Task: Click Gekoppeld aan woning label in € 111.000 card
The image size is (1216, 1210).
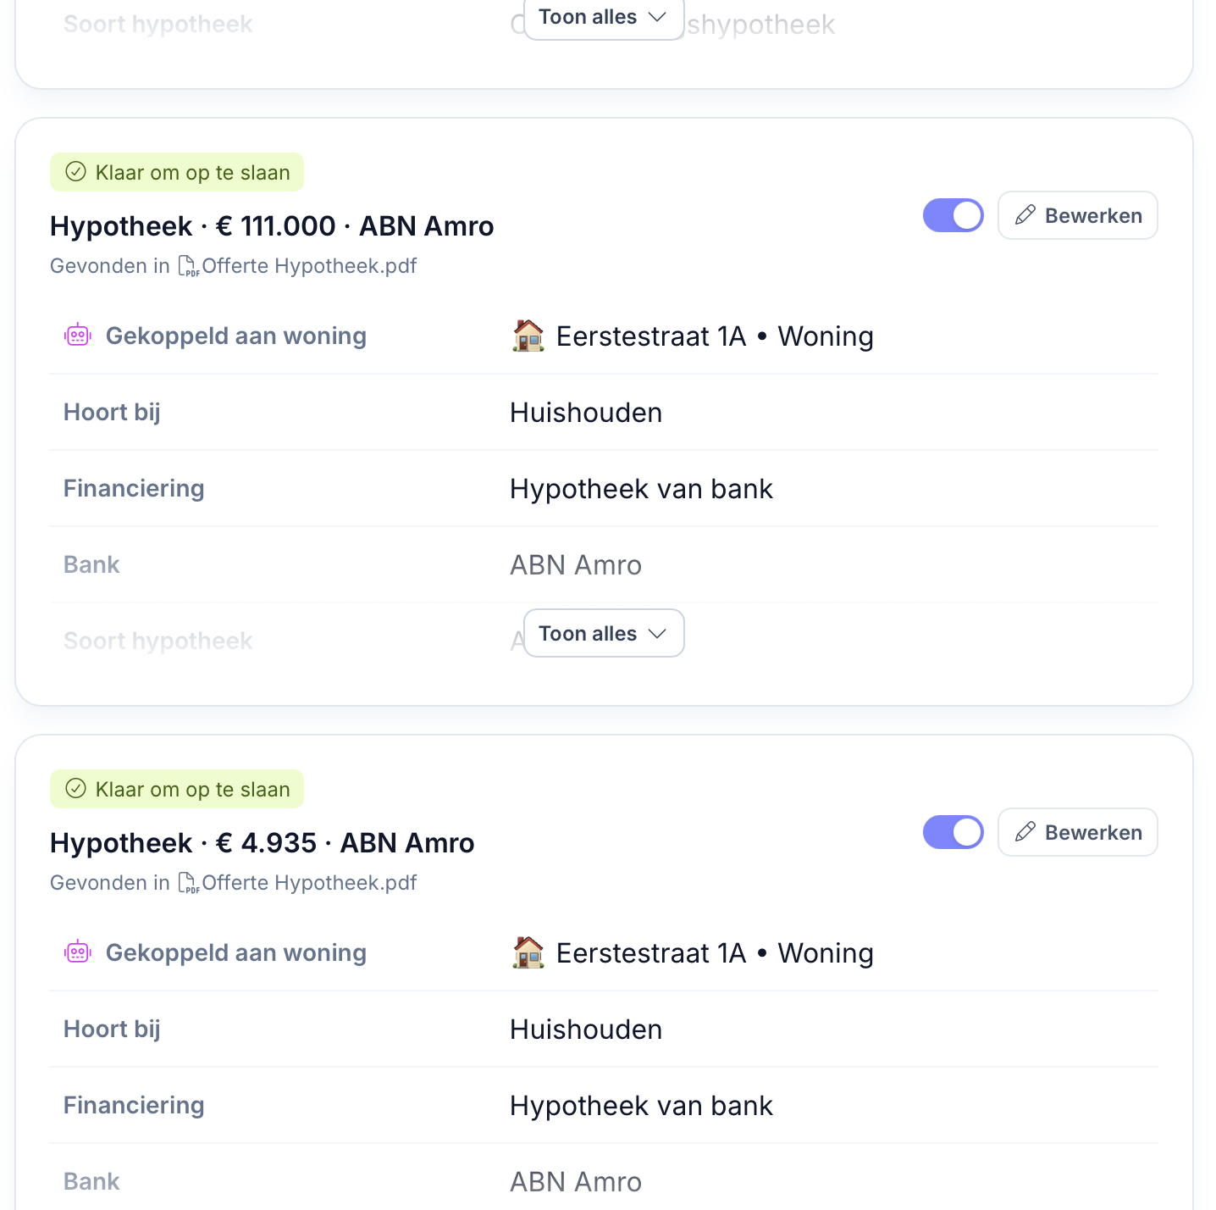Action: [x=236, y=336]
